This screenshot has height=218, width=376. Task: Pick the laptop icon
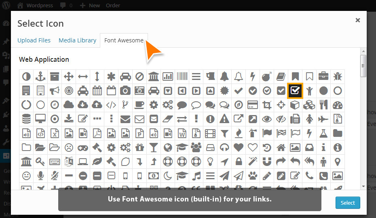83,162
